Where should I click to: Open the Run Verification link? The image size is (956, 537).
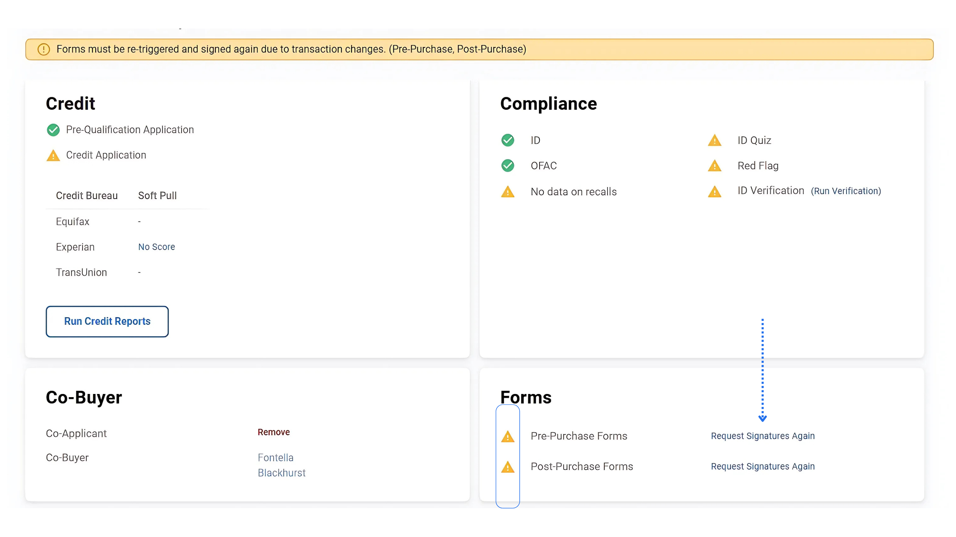coord(845,191)
